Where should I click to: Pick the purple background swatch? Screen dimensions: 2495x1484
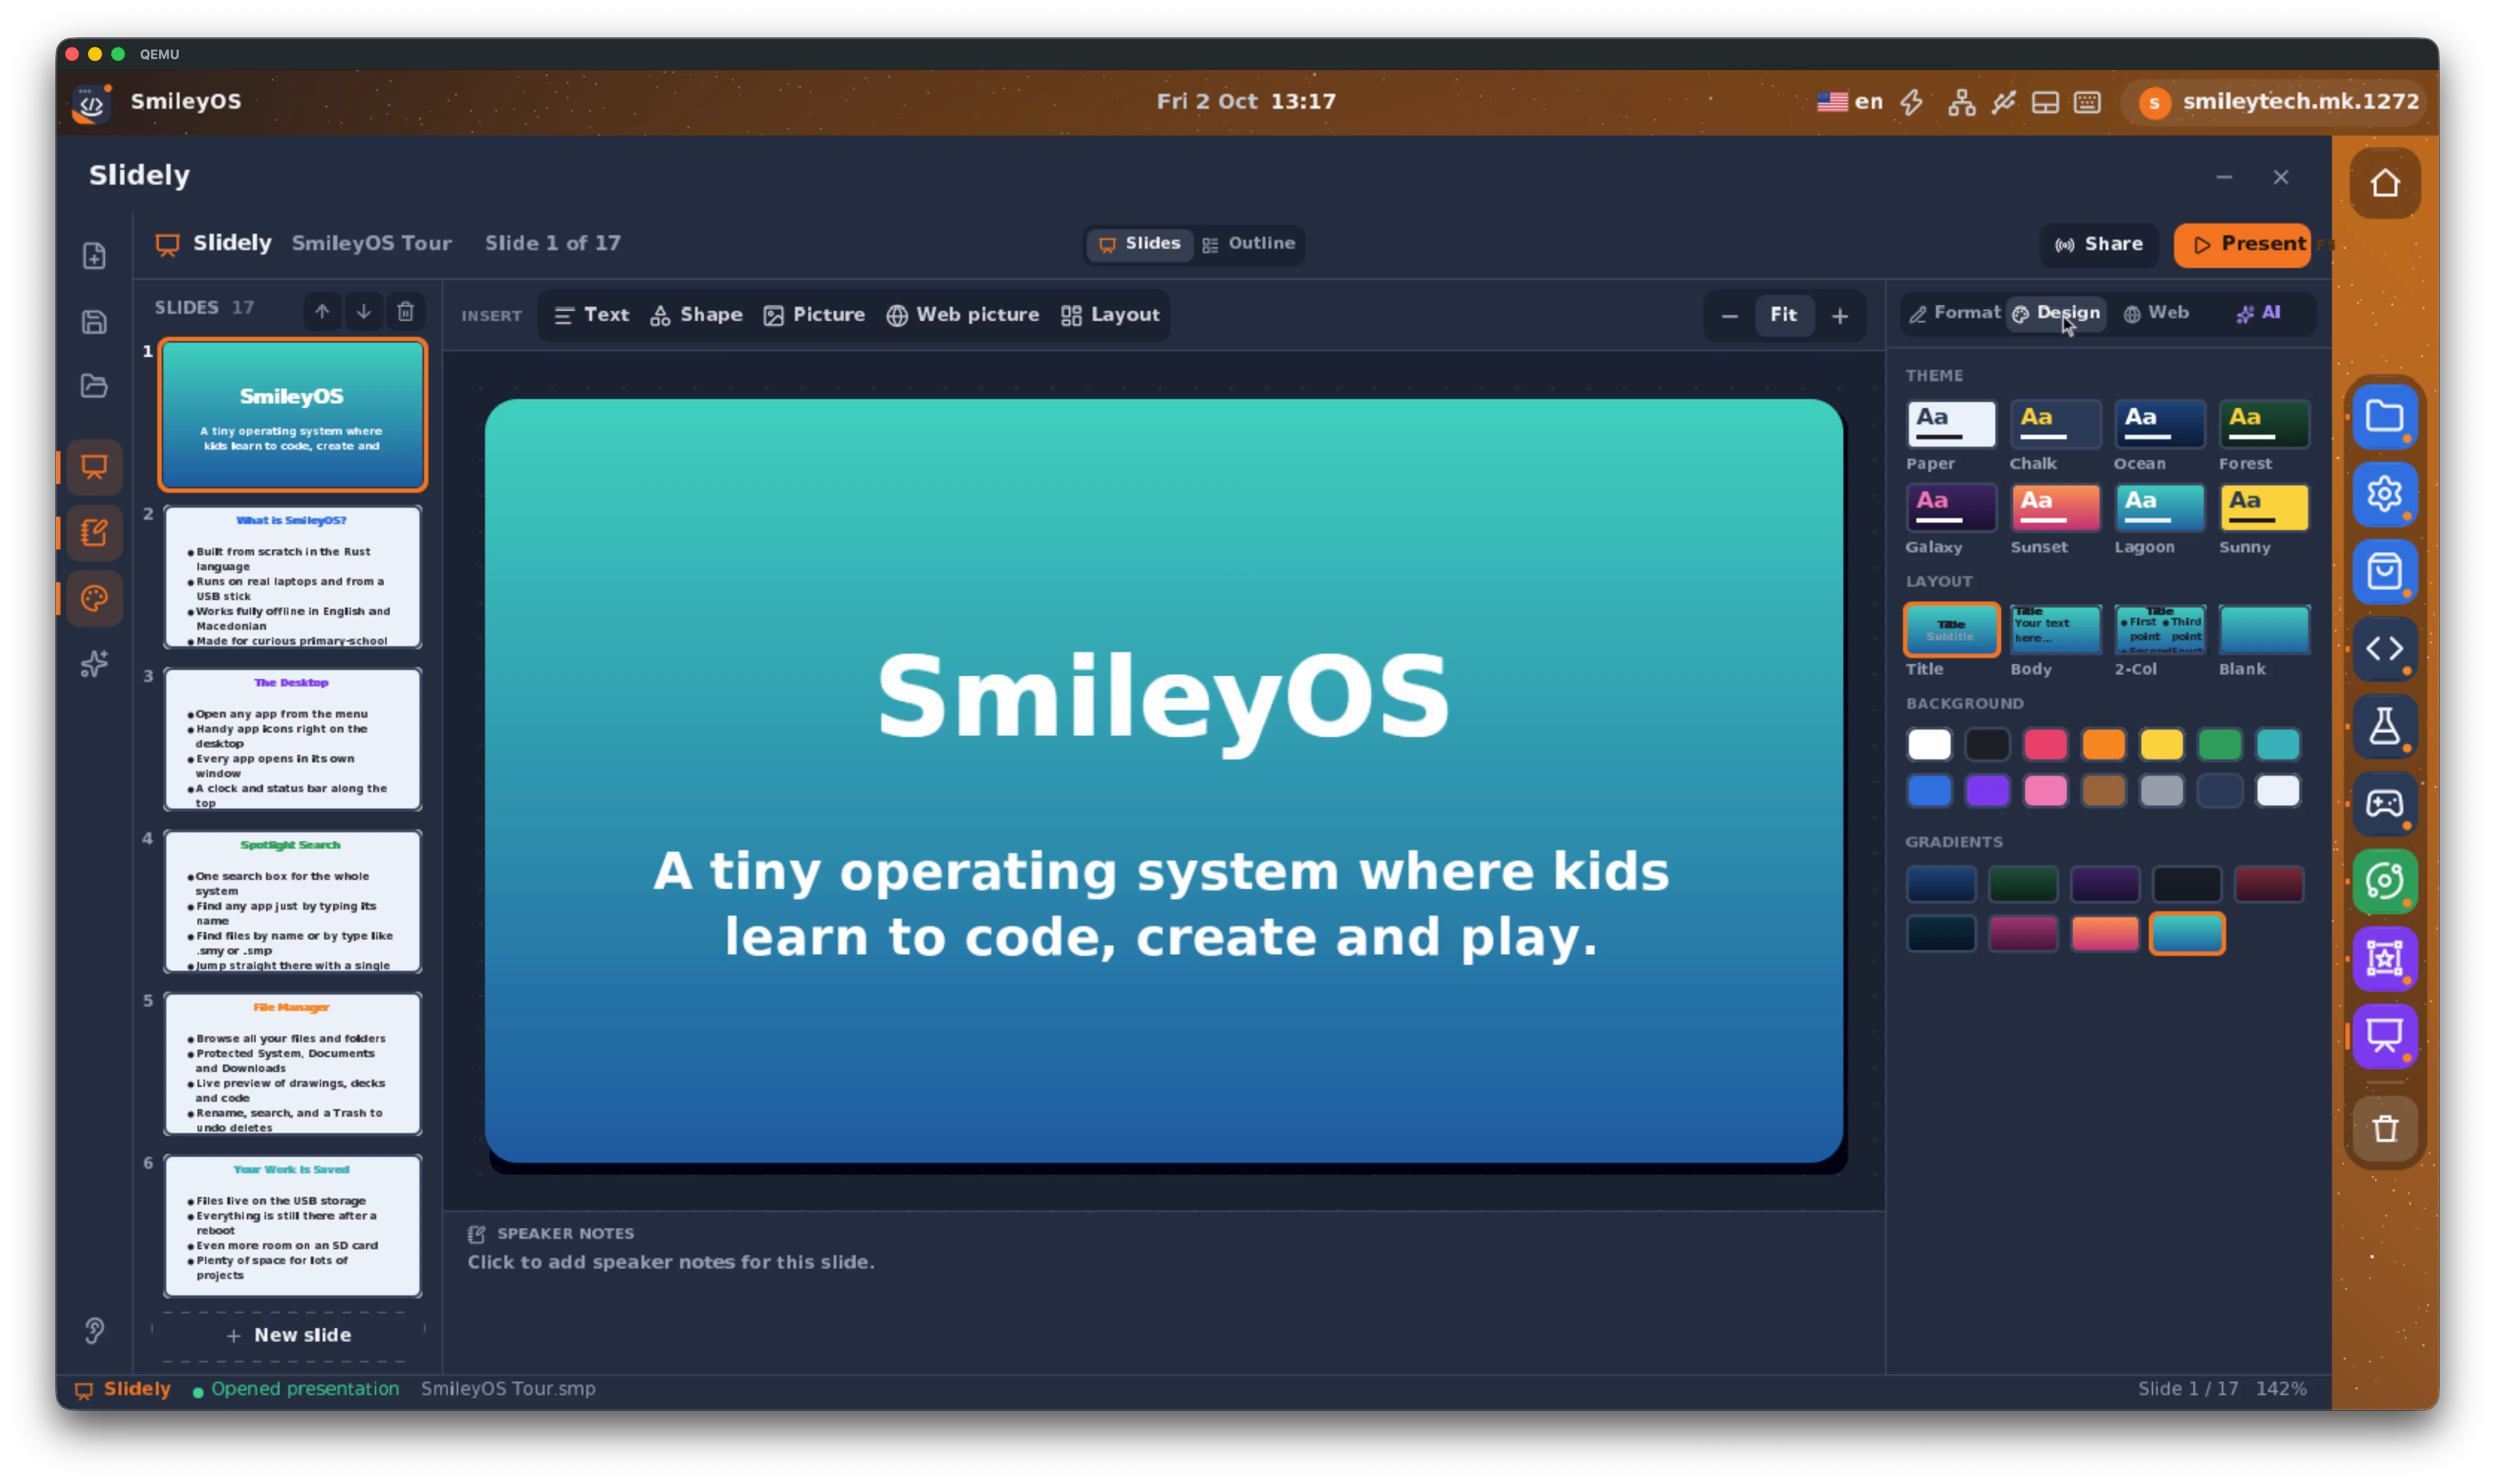tap(1987, 791)
